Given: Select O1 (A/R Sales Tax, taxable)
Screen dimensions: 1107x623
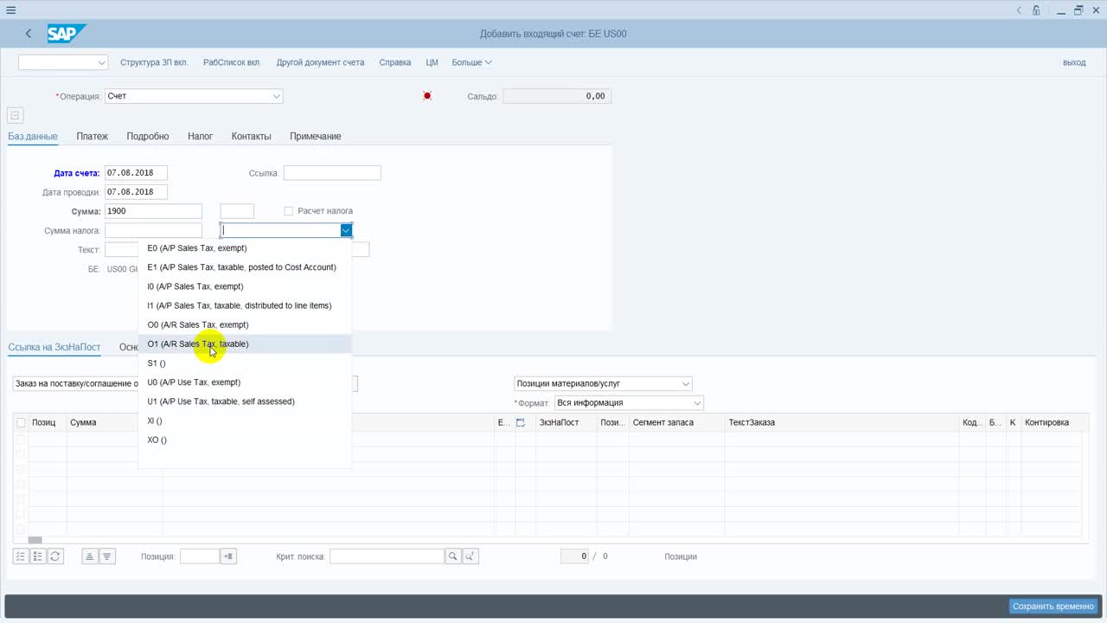Looking at the screenshot, I should tap(245, 344).
